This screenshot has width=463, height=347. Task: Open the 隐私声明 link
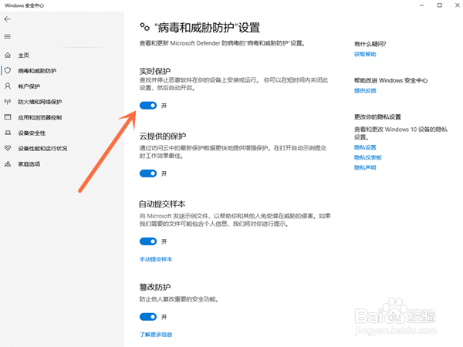point(365,167)
